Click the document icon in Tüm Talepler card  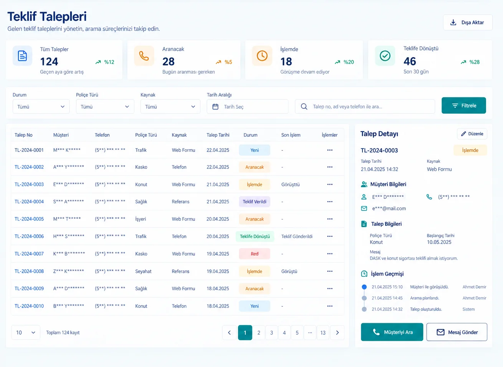click(x=23, y=56)
